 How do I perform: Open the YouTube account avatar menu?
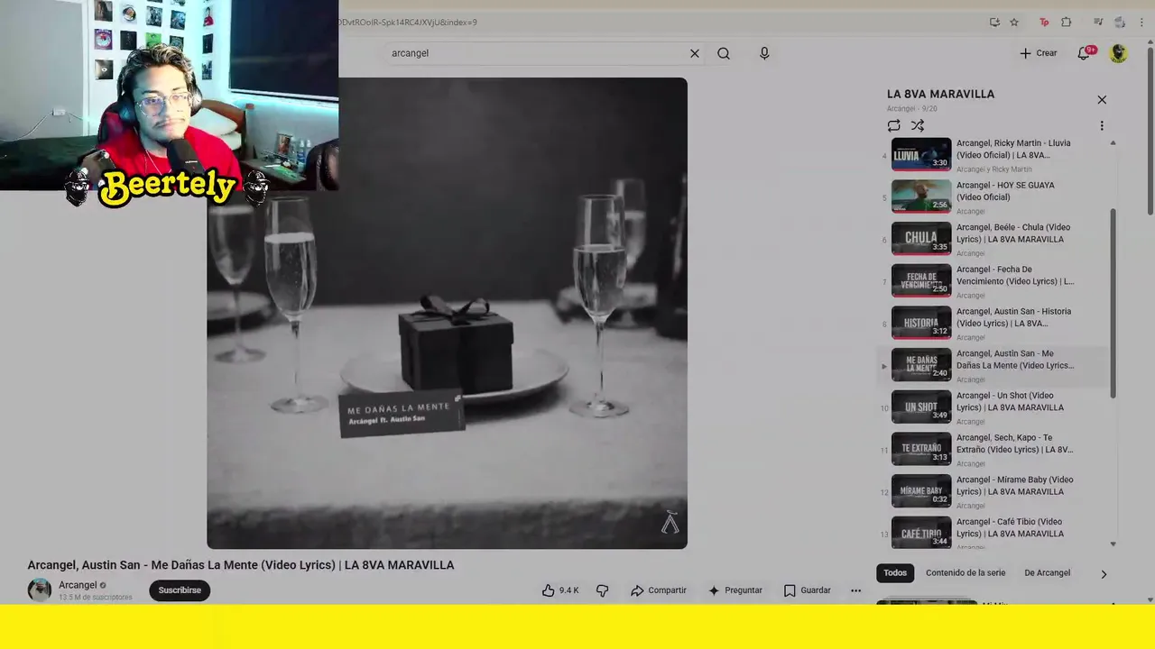[x=1119, y=53]
